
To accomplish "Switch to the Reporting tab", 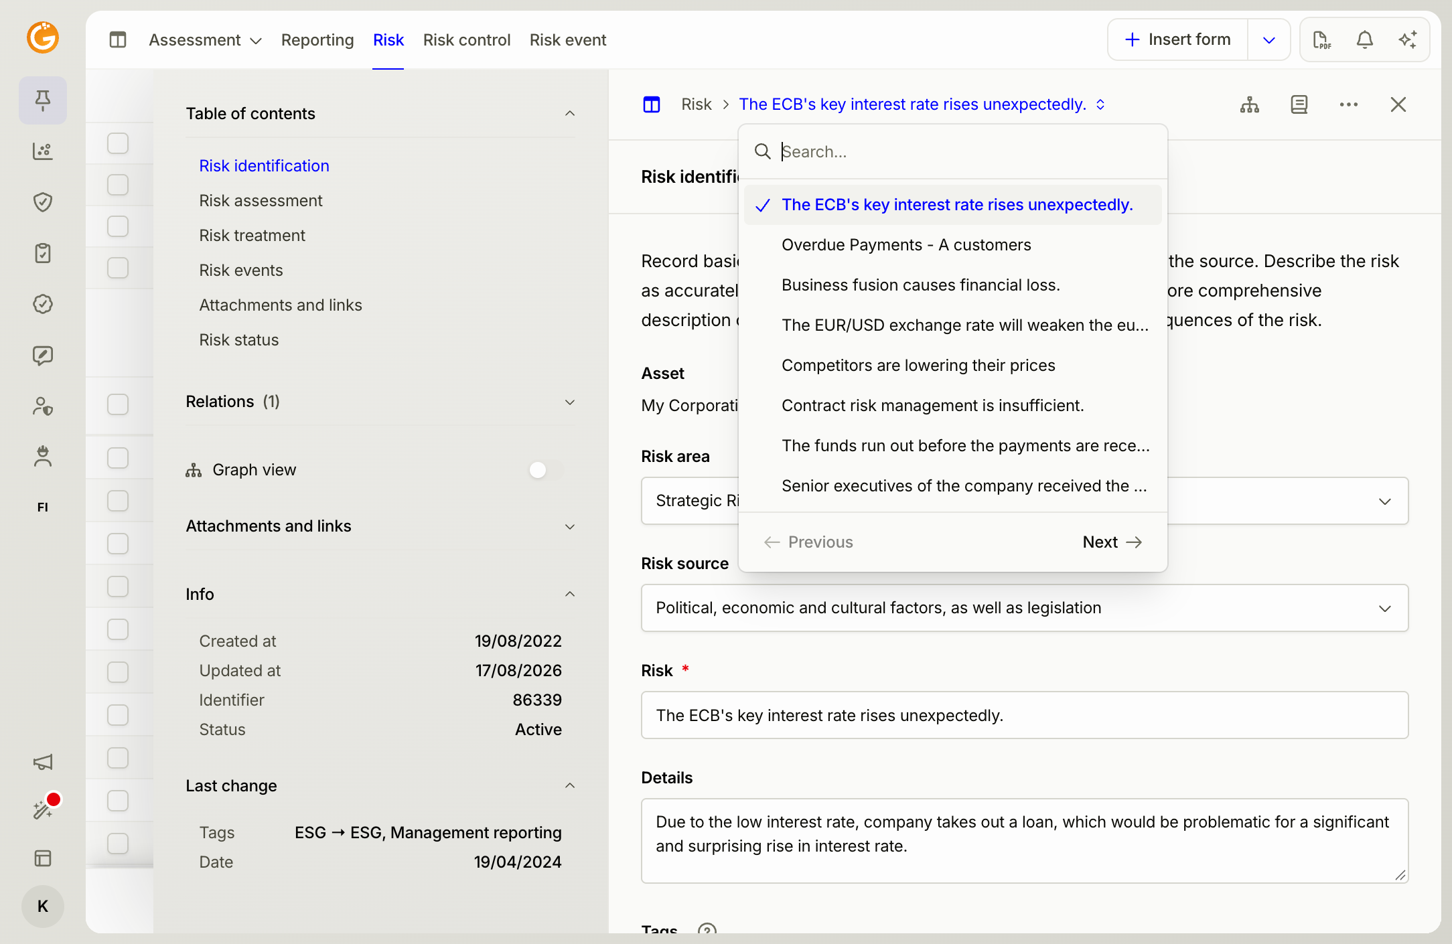I will pos(317,40).
